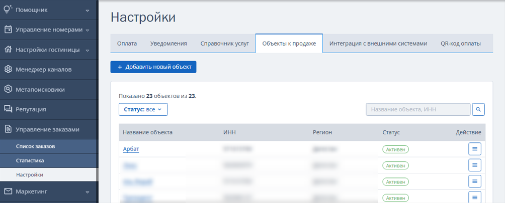Open the Статус: все filter dropdown
Screen dimensions: 505x203
coord(143,109)
